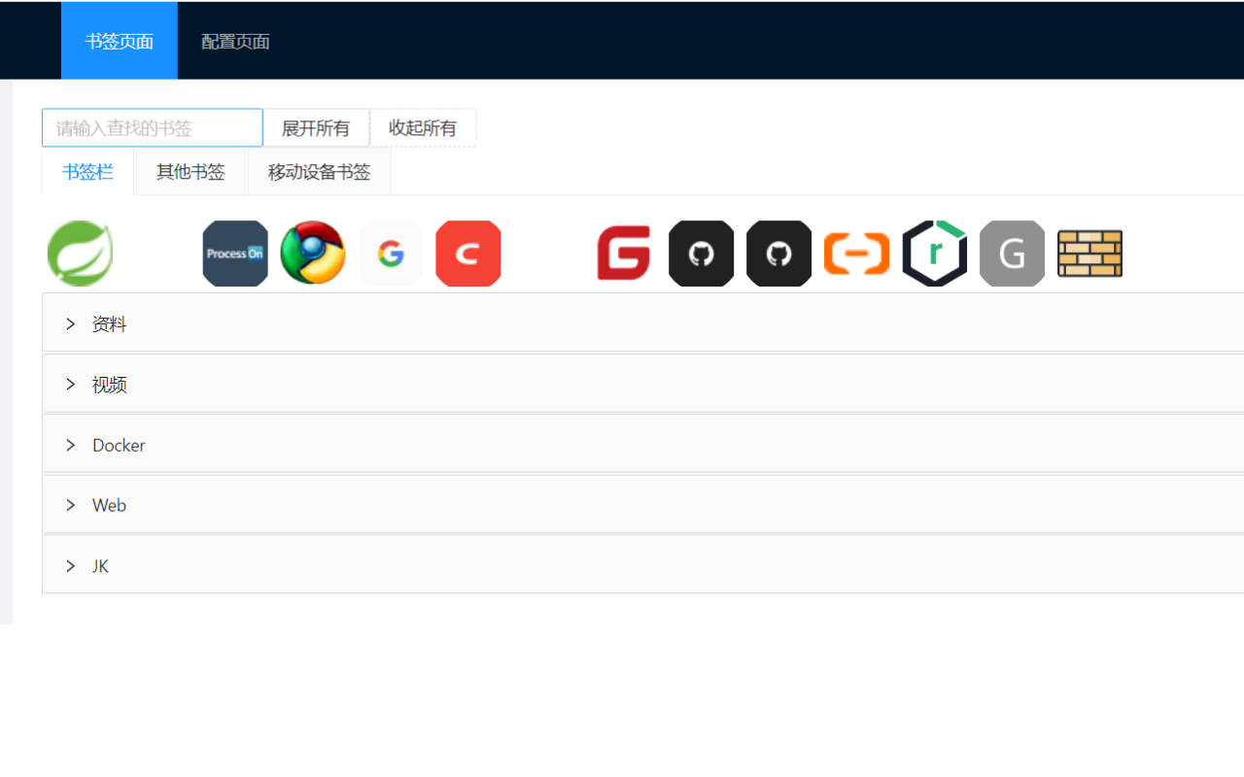Viewport: 1244px width, 777px height.
Task: Open the Google search bookmark
Action: 391,253
